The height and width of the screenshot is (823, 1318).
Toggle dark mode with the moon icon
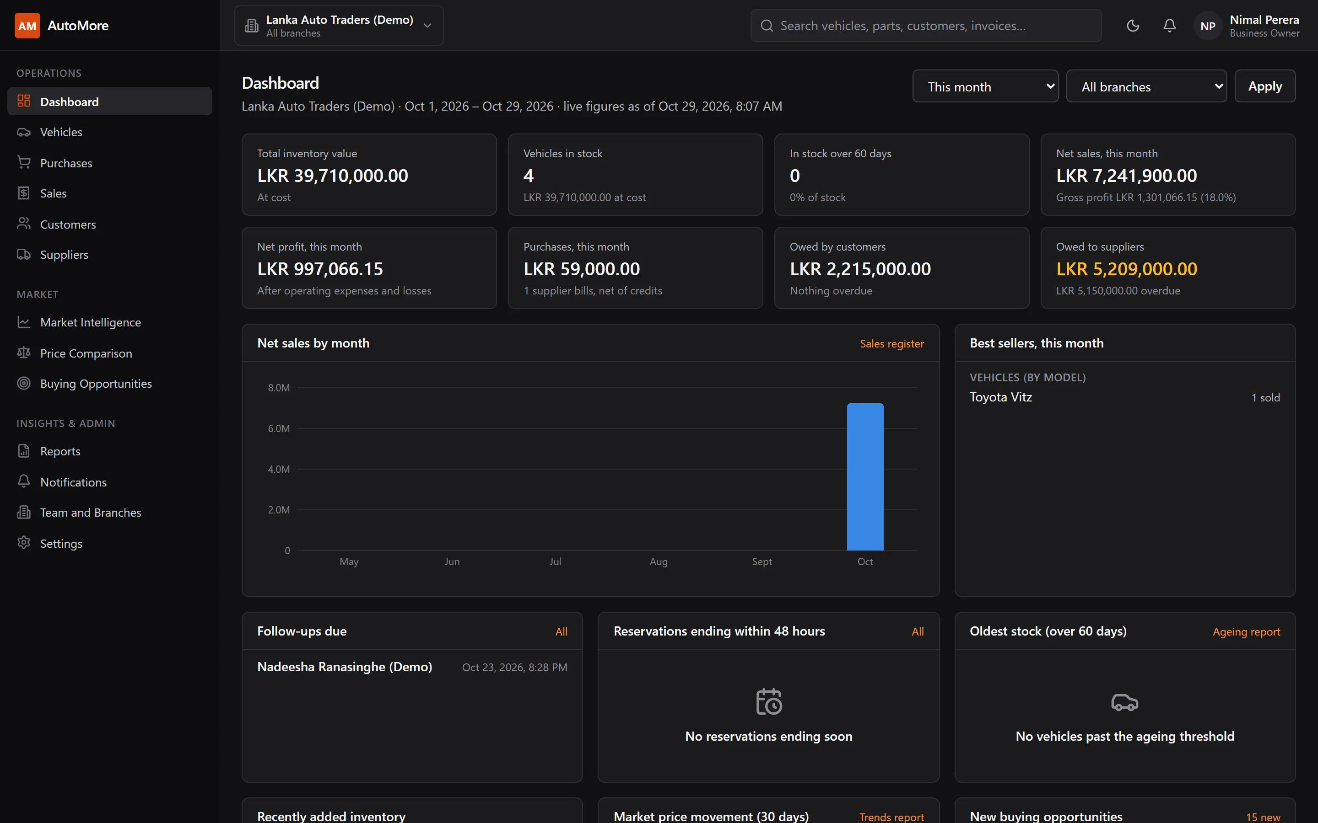pos(1133,26)
